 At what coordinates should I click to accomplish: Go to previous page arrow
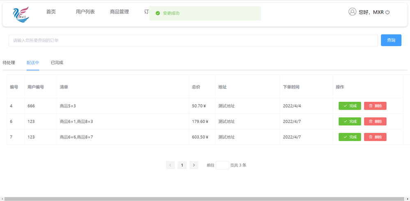(170, 165)
